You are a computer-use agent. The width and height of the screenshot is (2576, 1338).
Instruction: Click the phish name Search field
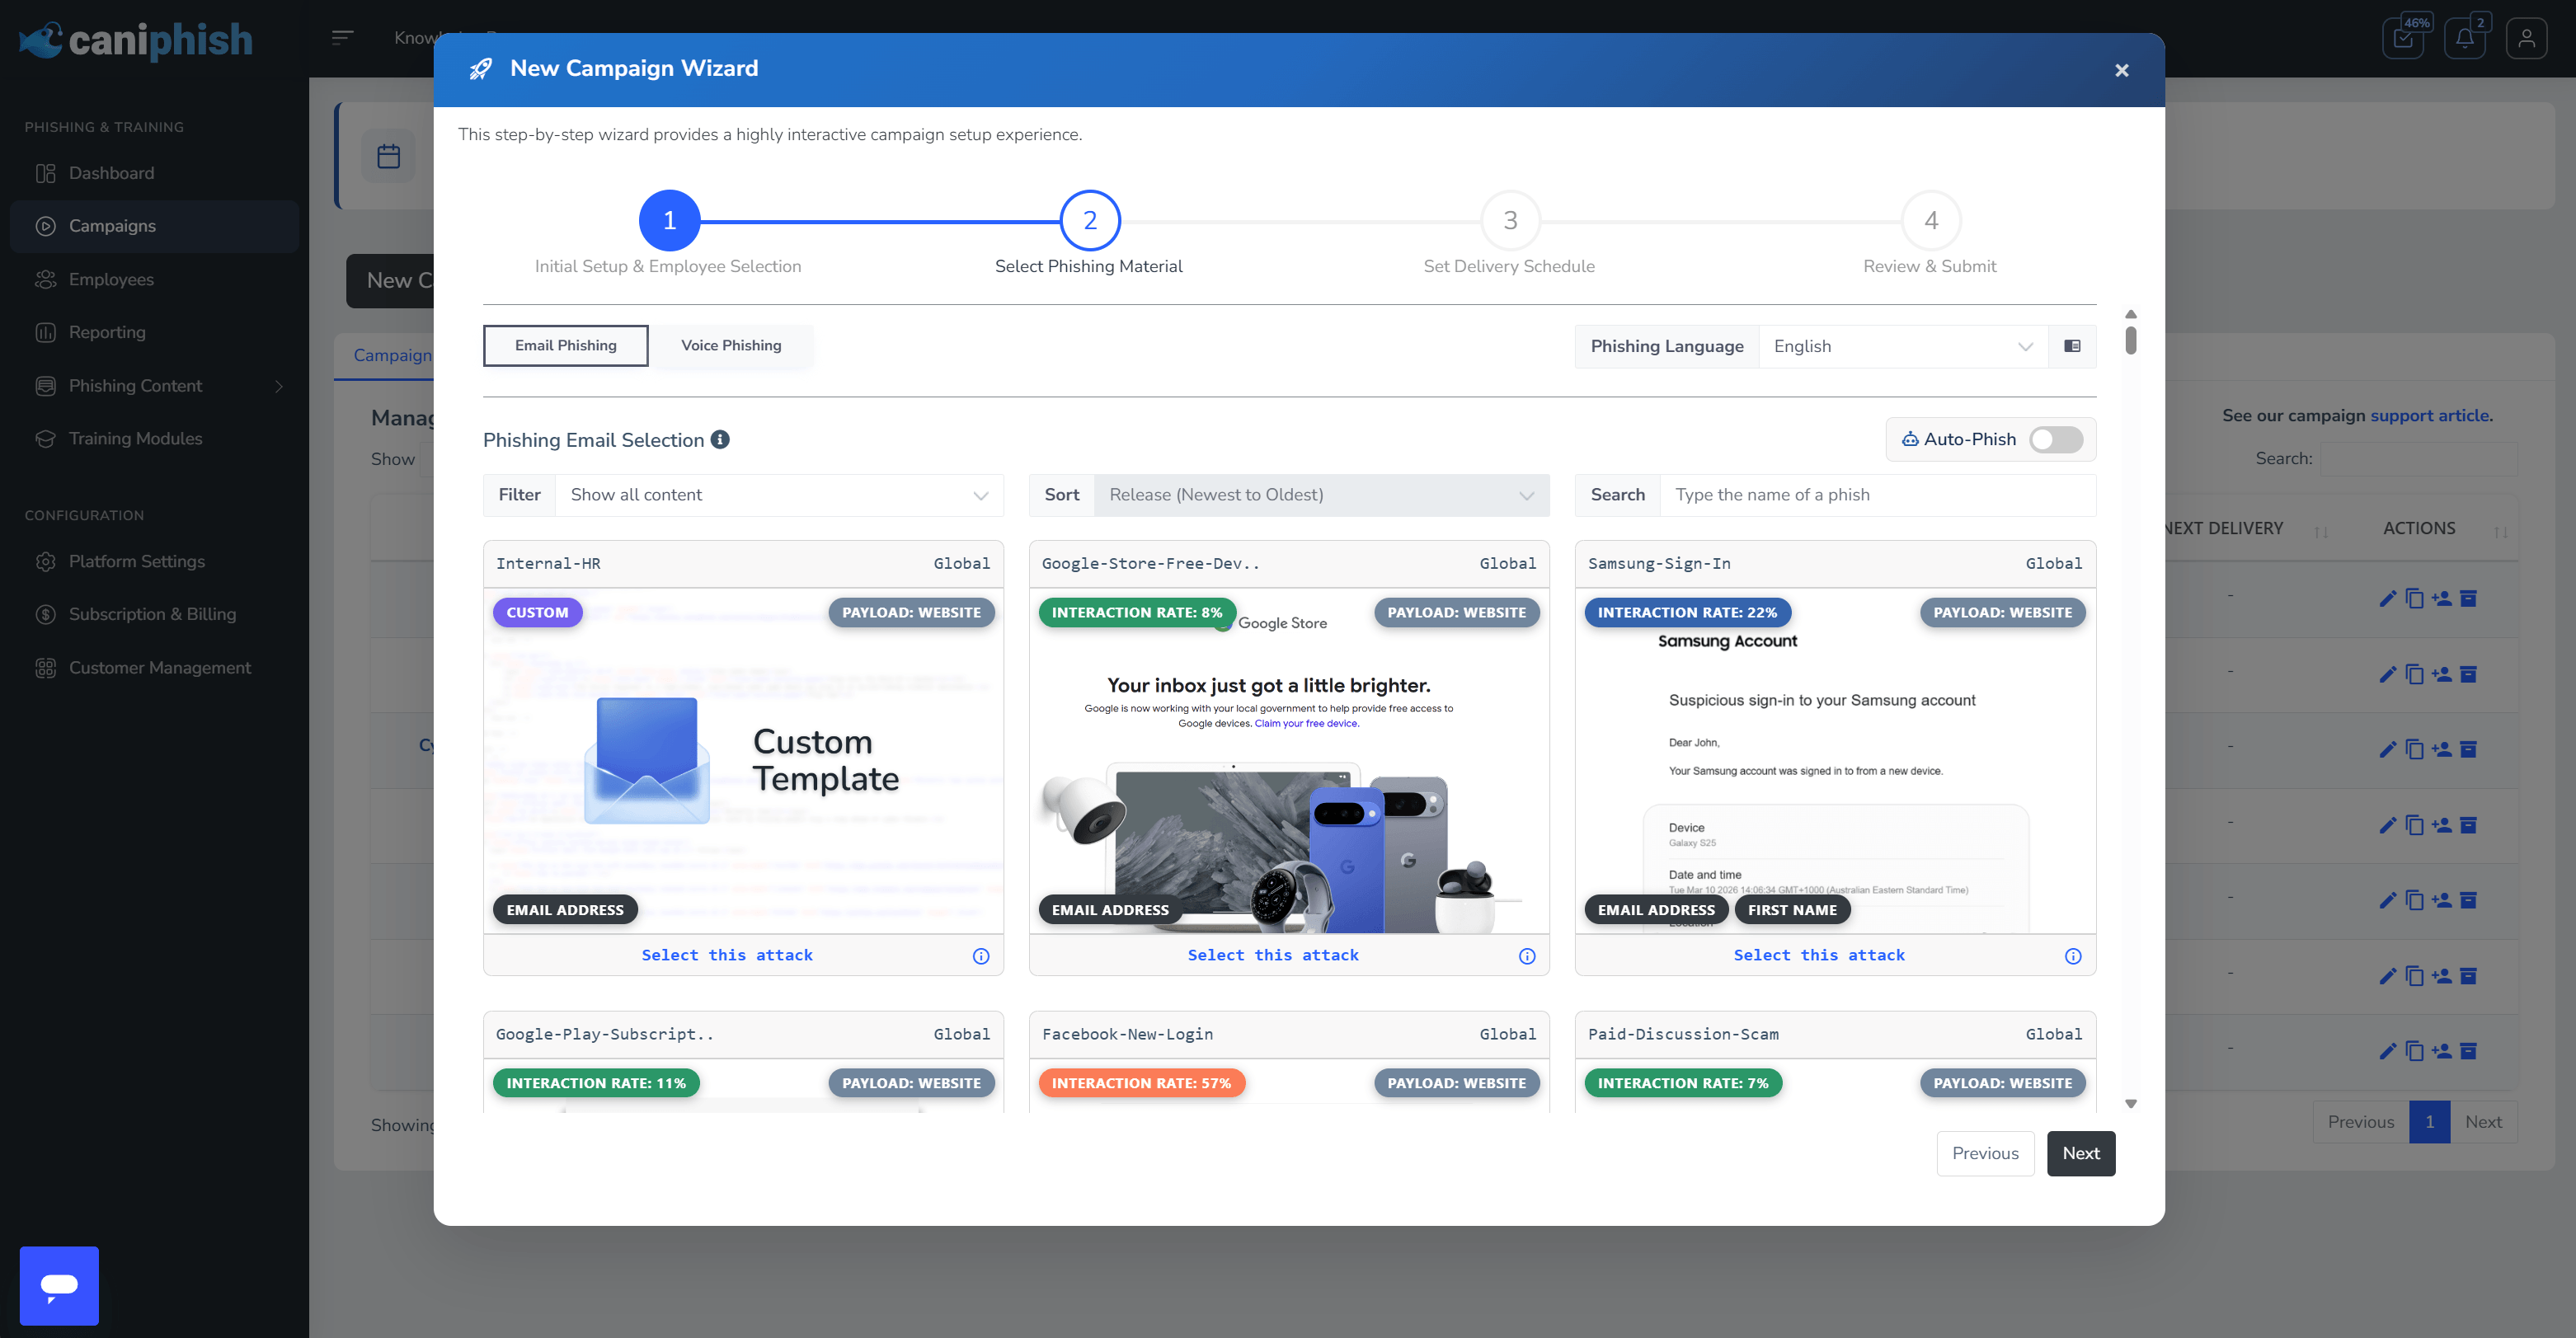click(1878, 495)
